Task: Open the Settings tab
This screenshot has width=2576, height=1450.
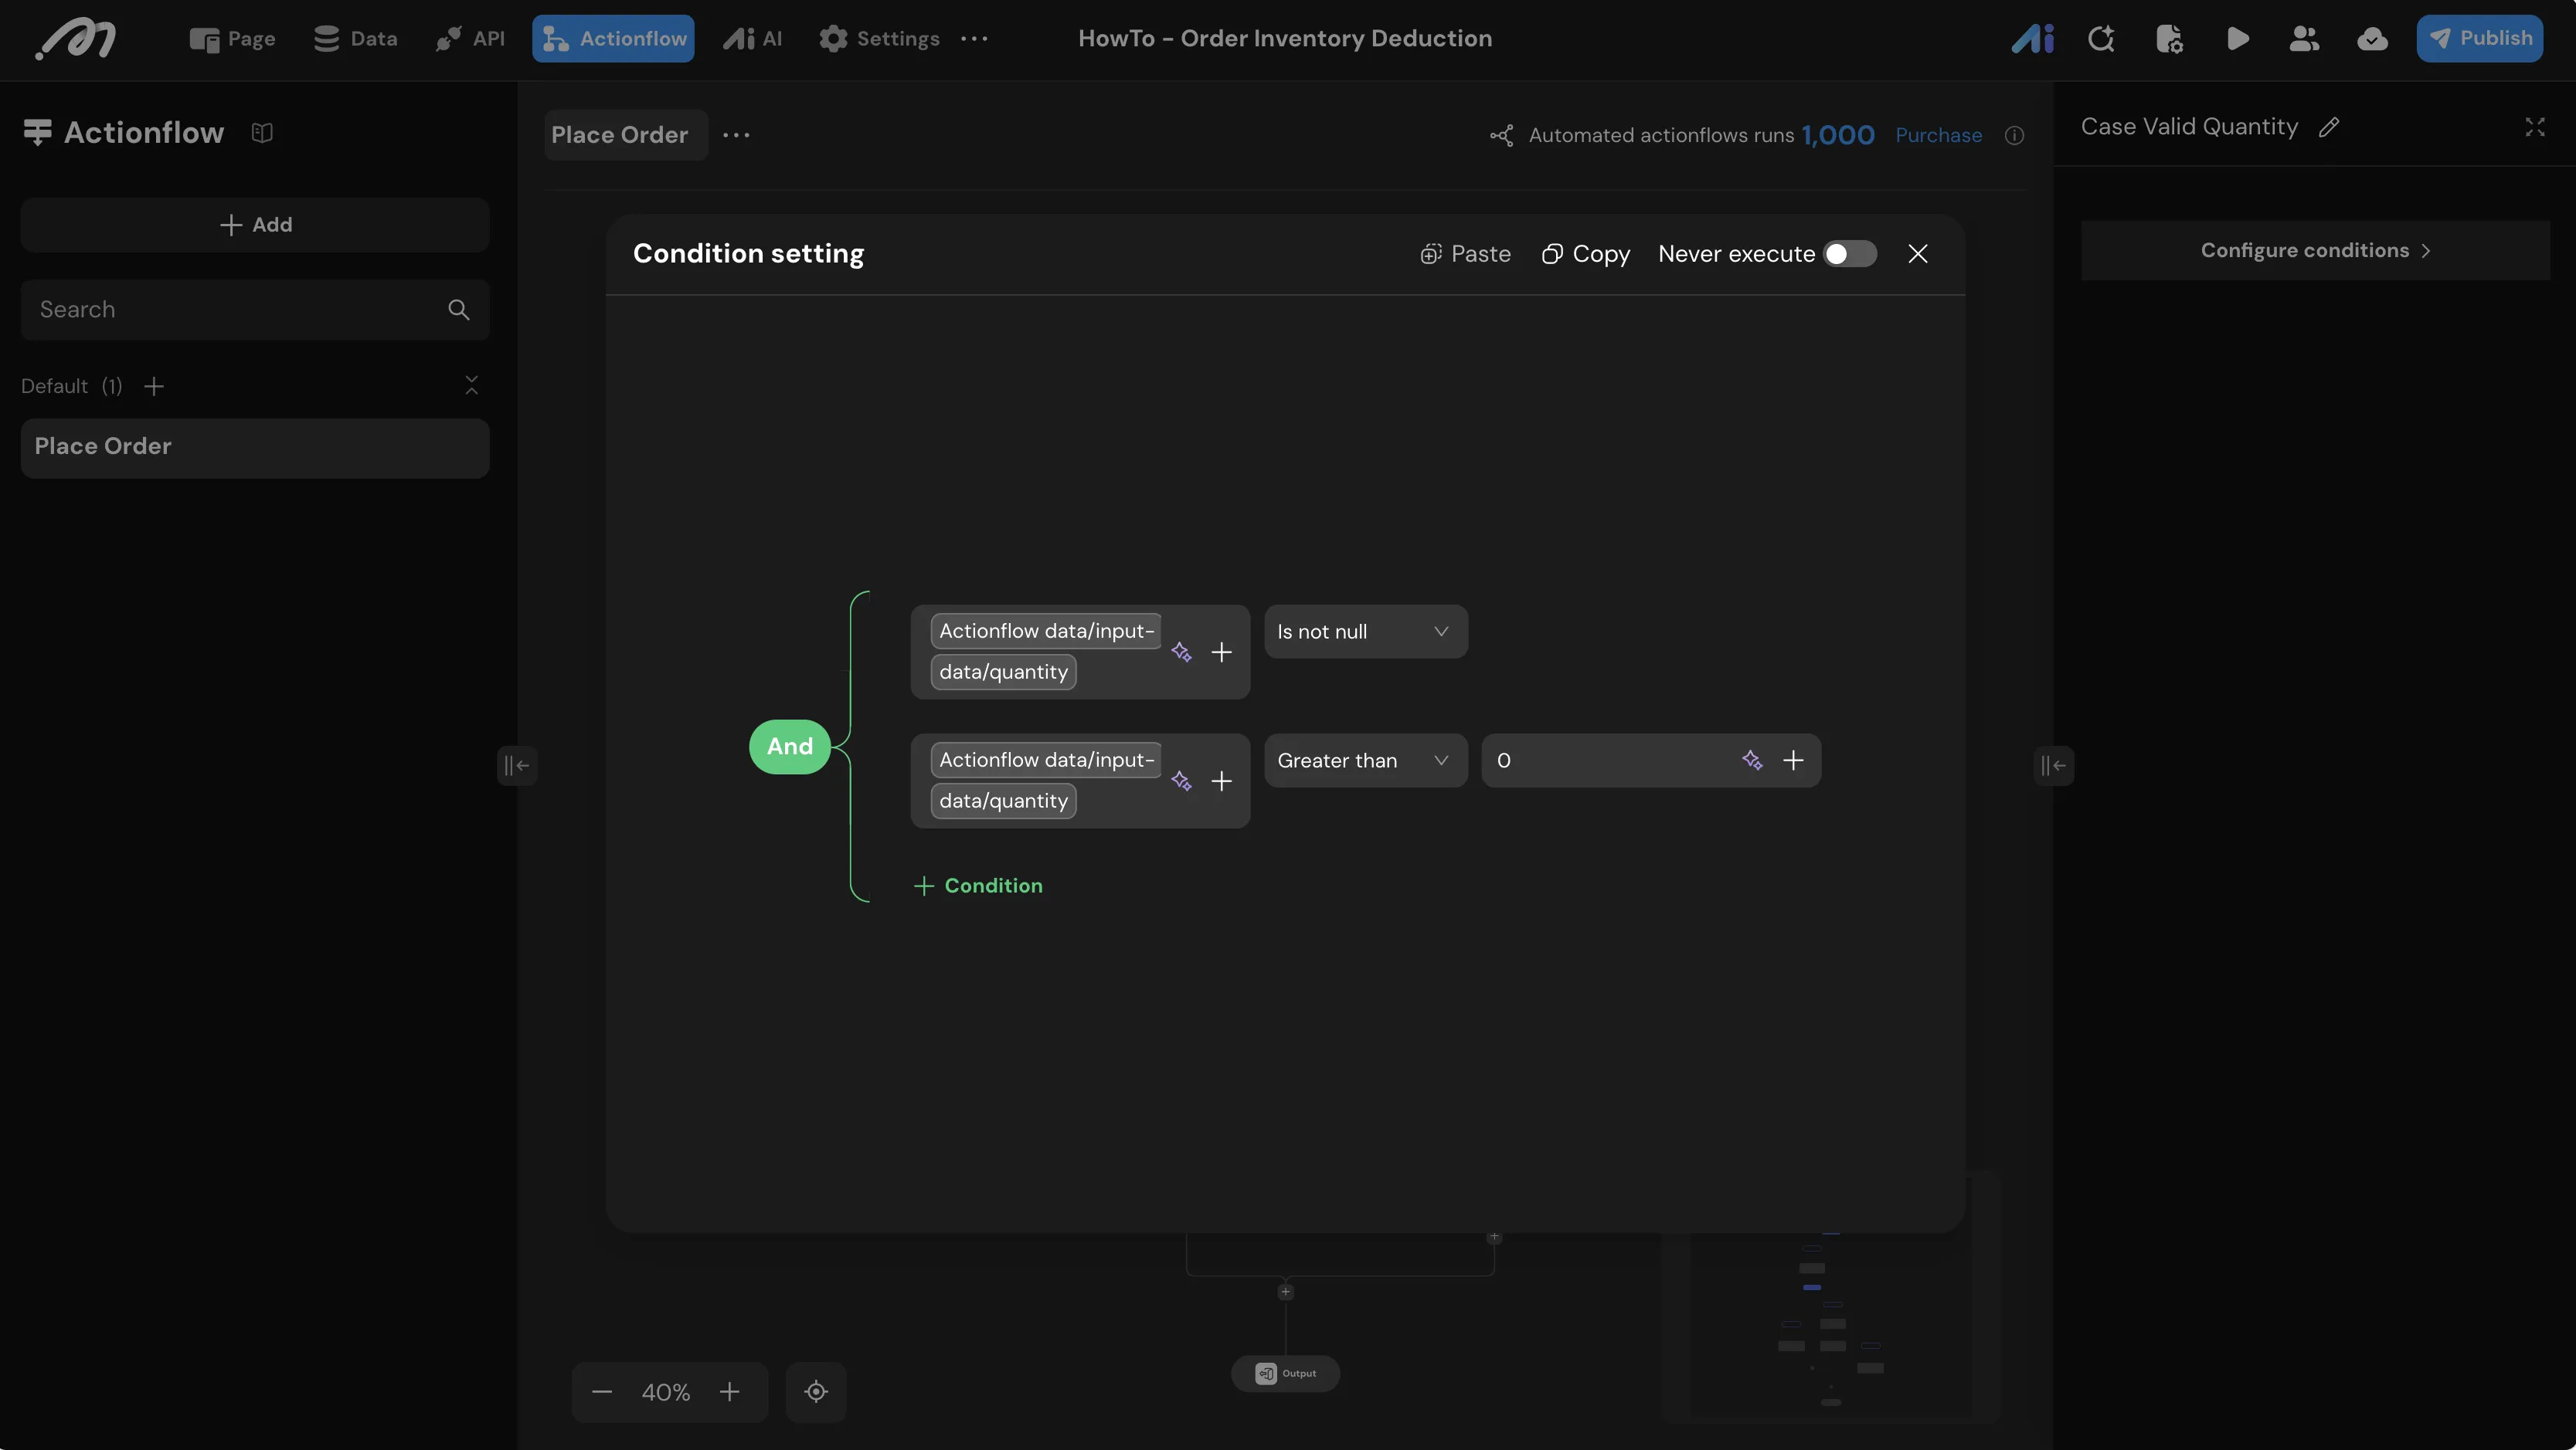Action: (879, 39)
